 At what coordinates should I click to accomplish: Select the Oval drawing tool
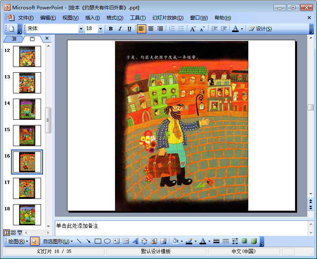[x=107, y=241]
